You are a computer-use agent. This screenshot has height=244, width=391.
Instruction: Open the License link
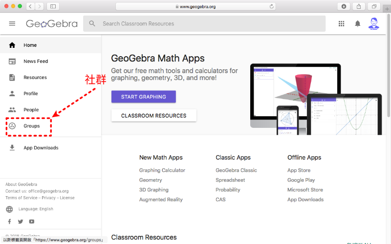click(67, 198)
